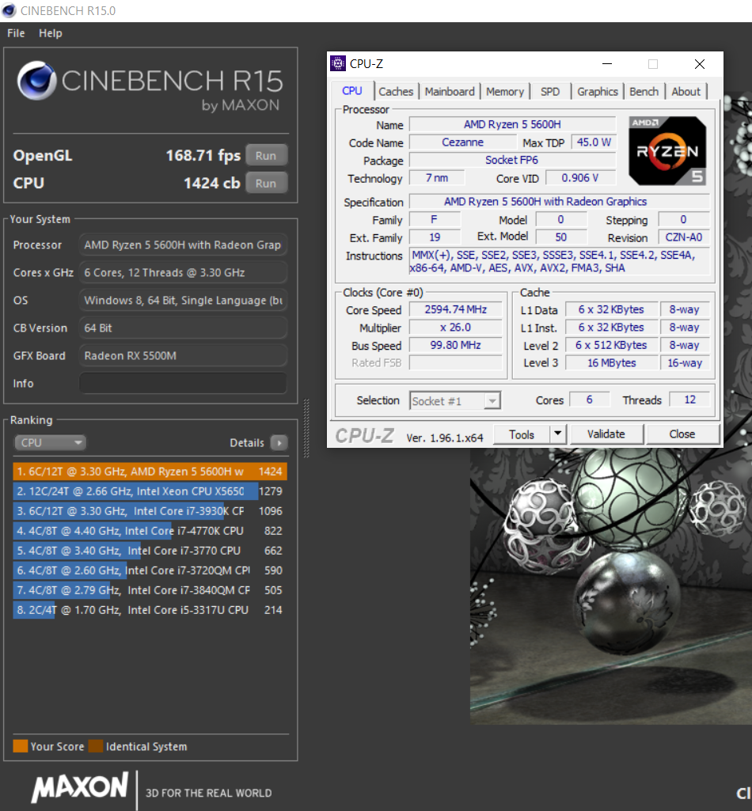Click the Info input field
The height and width of the screenshot is (811, 752).
(x=183, y=383)
